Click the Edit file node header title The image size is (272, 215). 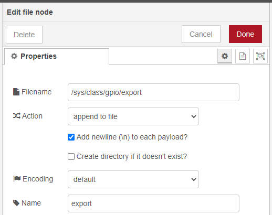tap(30, 12)
